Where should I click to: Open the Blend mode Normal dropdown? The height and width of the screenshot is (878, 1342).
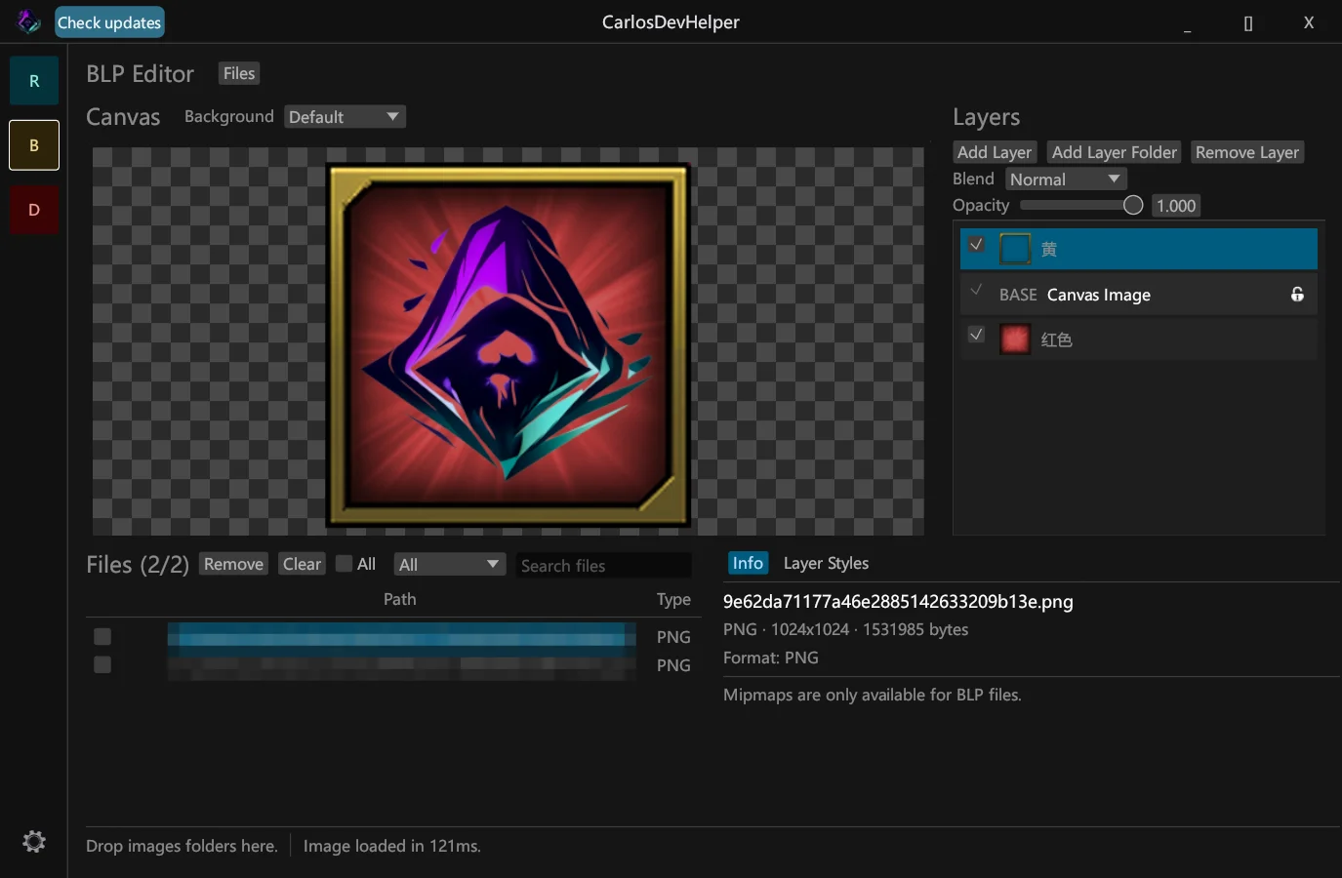(x=1066, y=180)
